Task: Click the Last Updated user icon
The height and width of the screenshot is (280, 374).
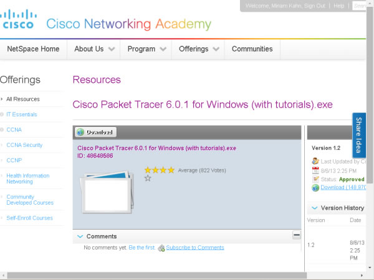Action: tap(315, 161)
